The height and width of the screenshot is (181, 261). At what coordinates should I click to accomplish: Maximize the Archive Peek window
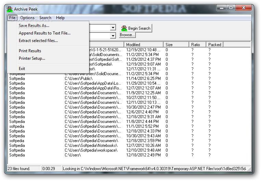[x=231, y=8]
